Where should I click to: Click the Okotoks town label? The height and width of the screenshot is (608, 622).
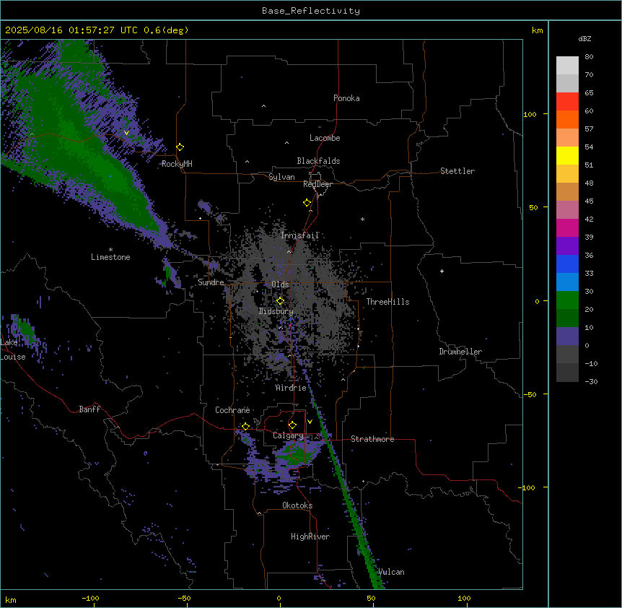click(x=297, y=505)
